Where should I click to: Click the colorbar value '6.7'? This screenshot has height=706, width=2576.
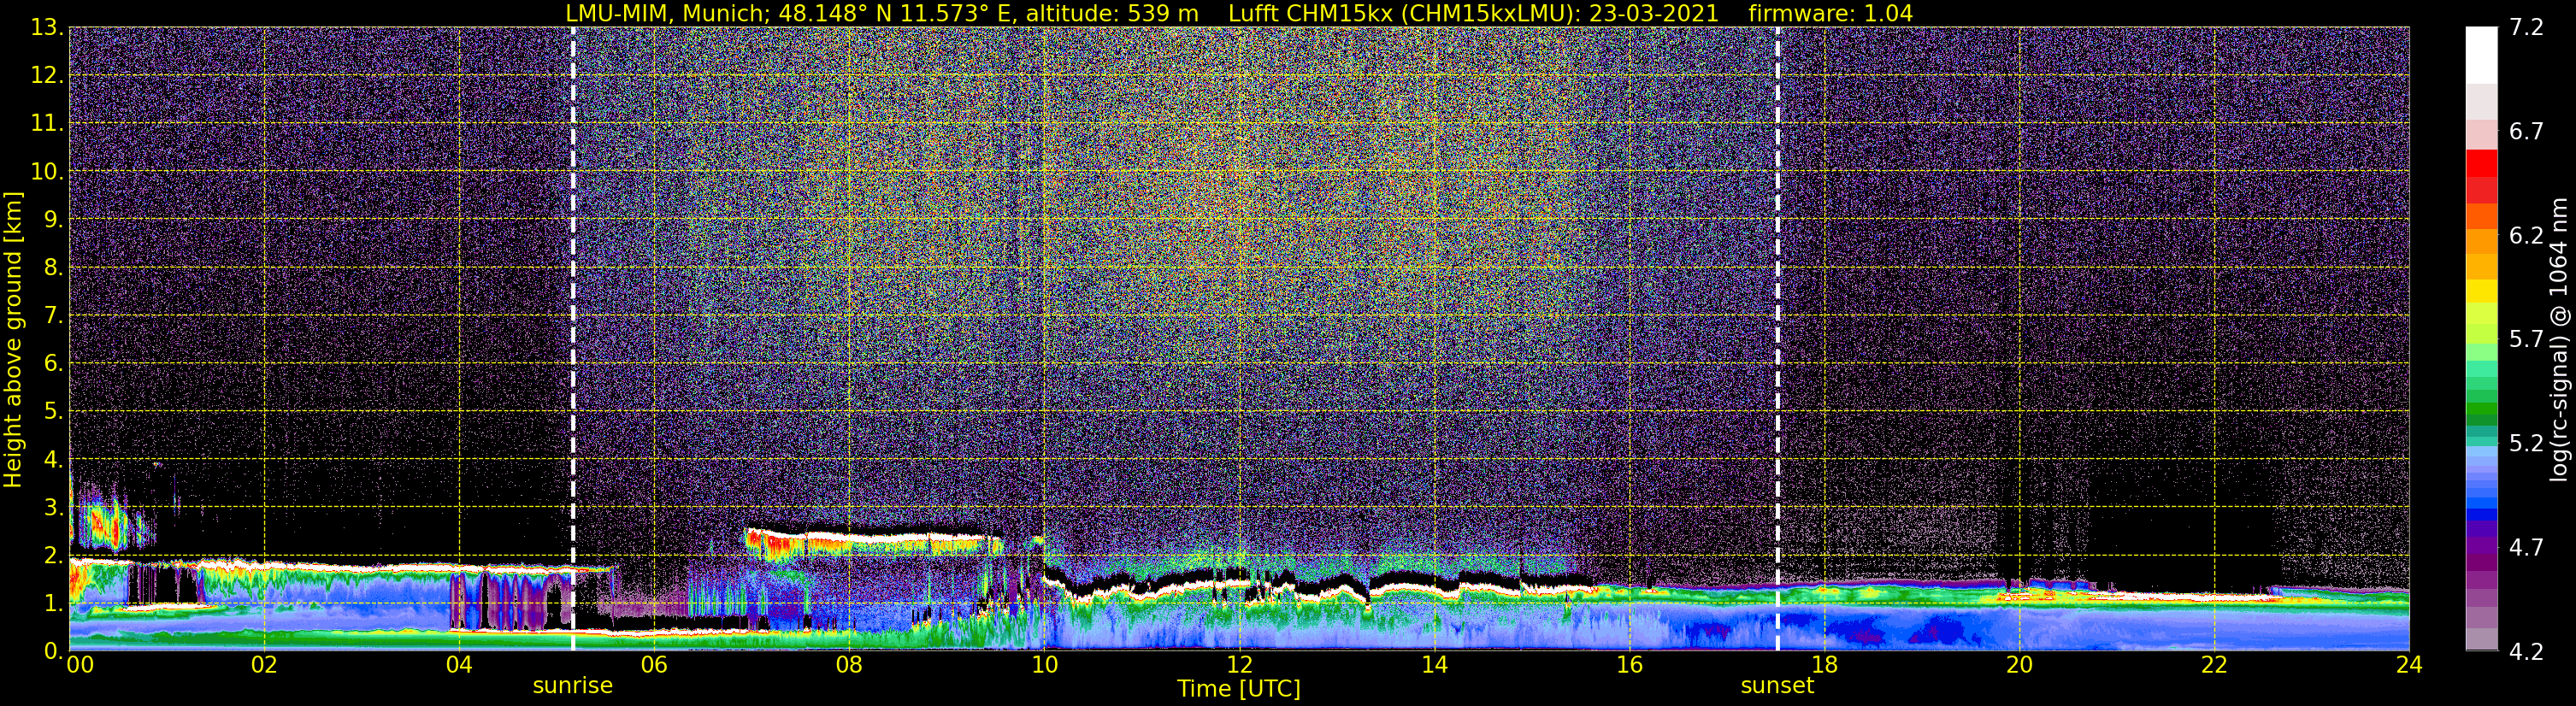2526,131
